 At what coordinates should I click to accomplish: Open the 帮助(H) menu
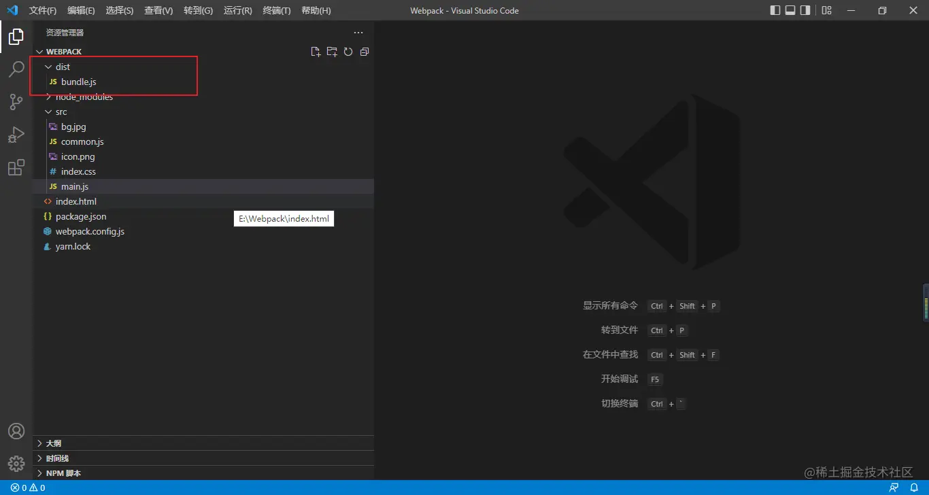[316, 11]
